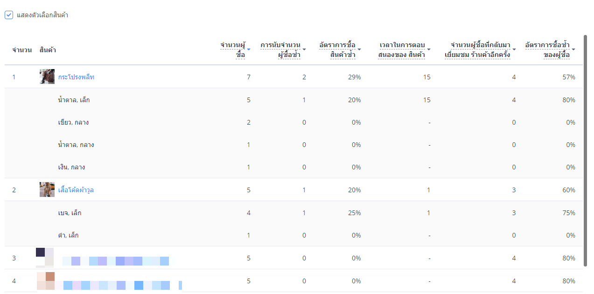Viewport: 594px width, 294px height.
Task: Sort by จำนวนผู้ซื้อที่กลับมาเยี่ยมชมร้านค้า column arrow
Action: 514,49
